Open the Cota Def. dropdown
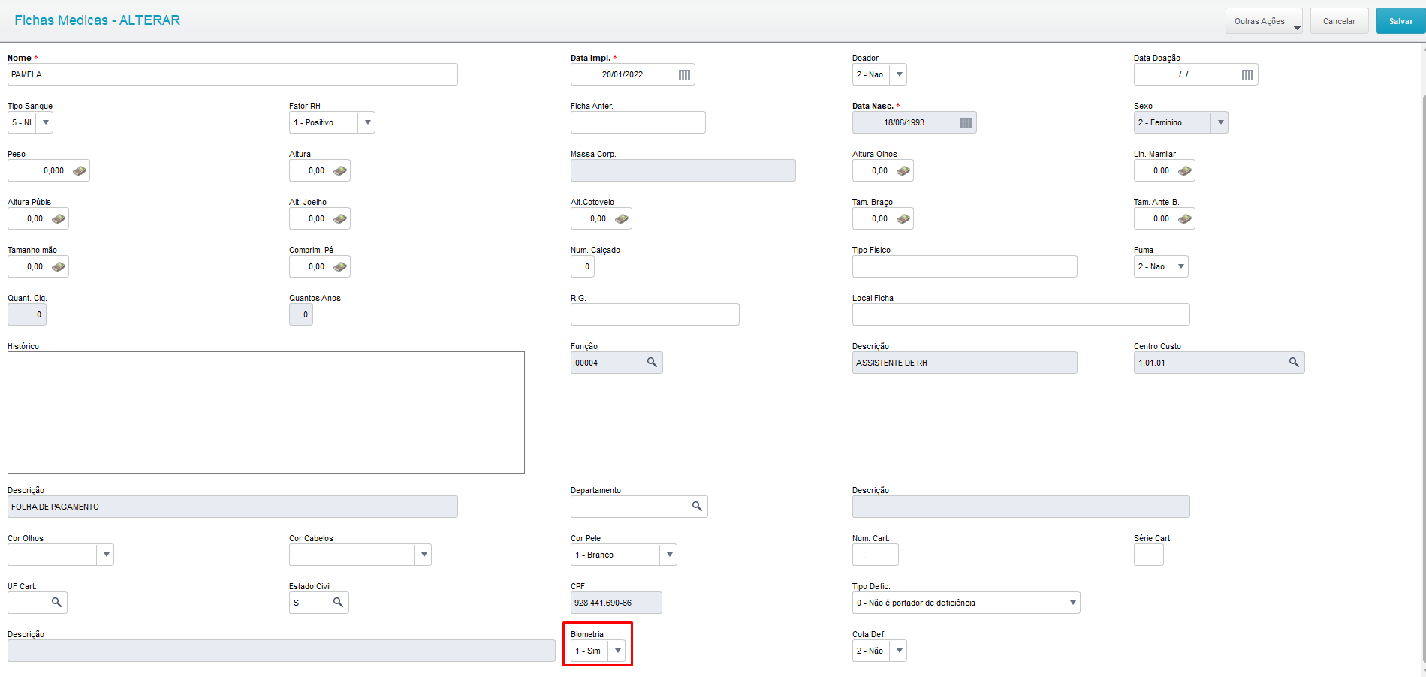Viewport: 1426px width, 677px height. [x=898, y=650]
